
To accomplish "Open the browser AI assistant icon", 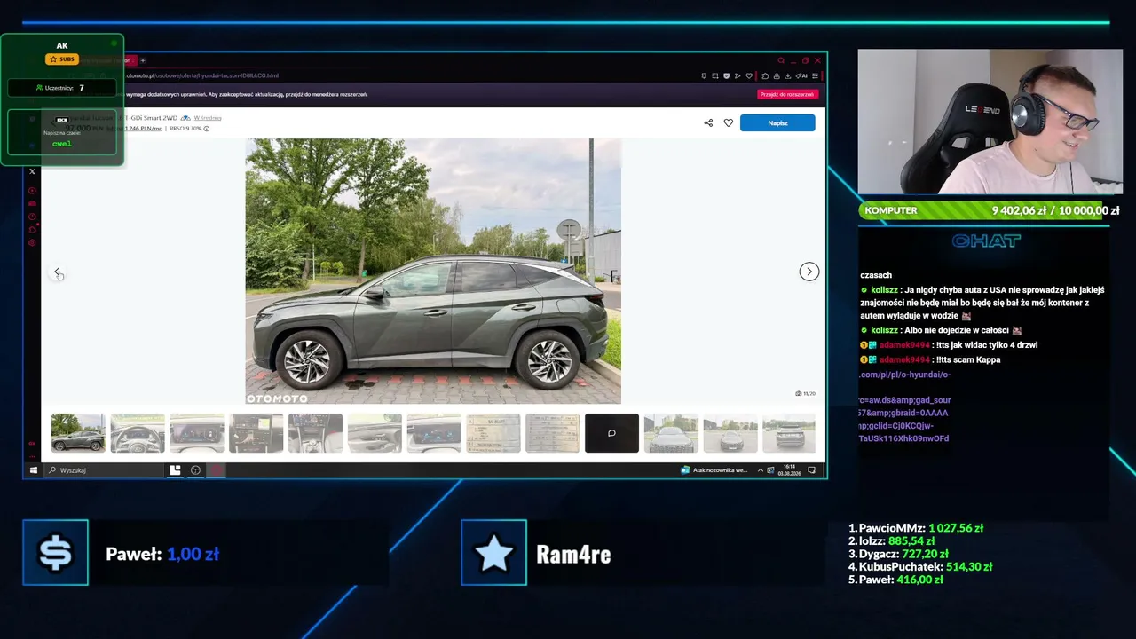I will [x=802, y=75].
